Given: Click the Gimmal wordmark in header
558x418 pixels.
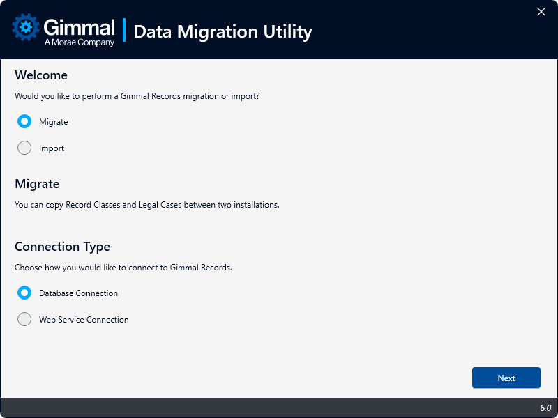Looking at the screenshot, I should pyautogui.click(x=79, y=26).
